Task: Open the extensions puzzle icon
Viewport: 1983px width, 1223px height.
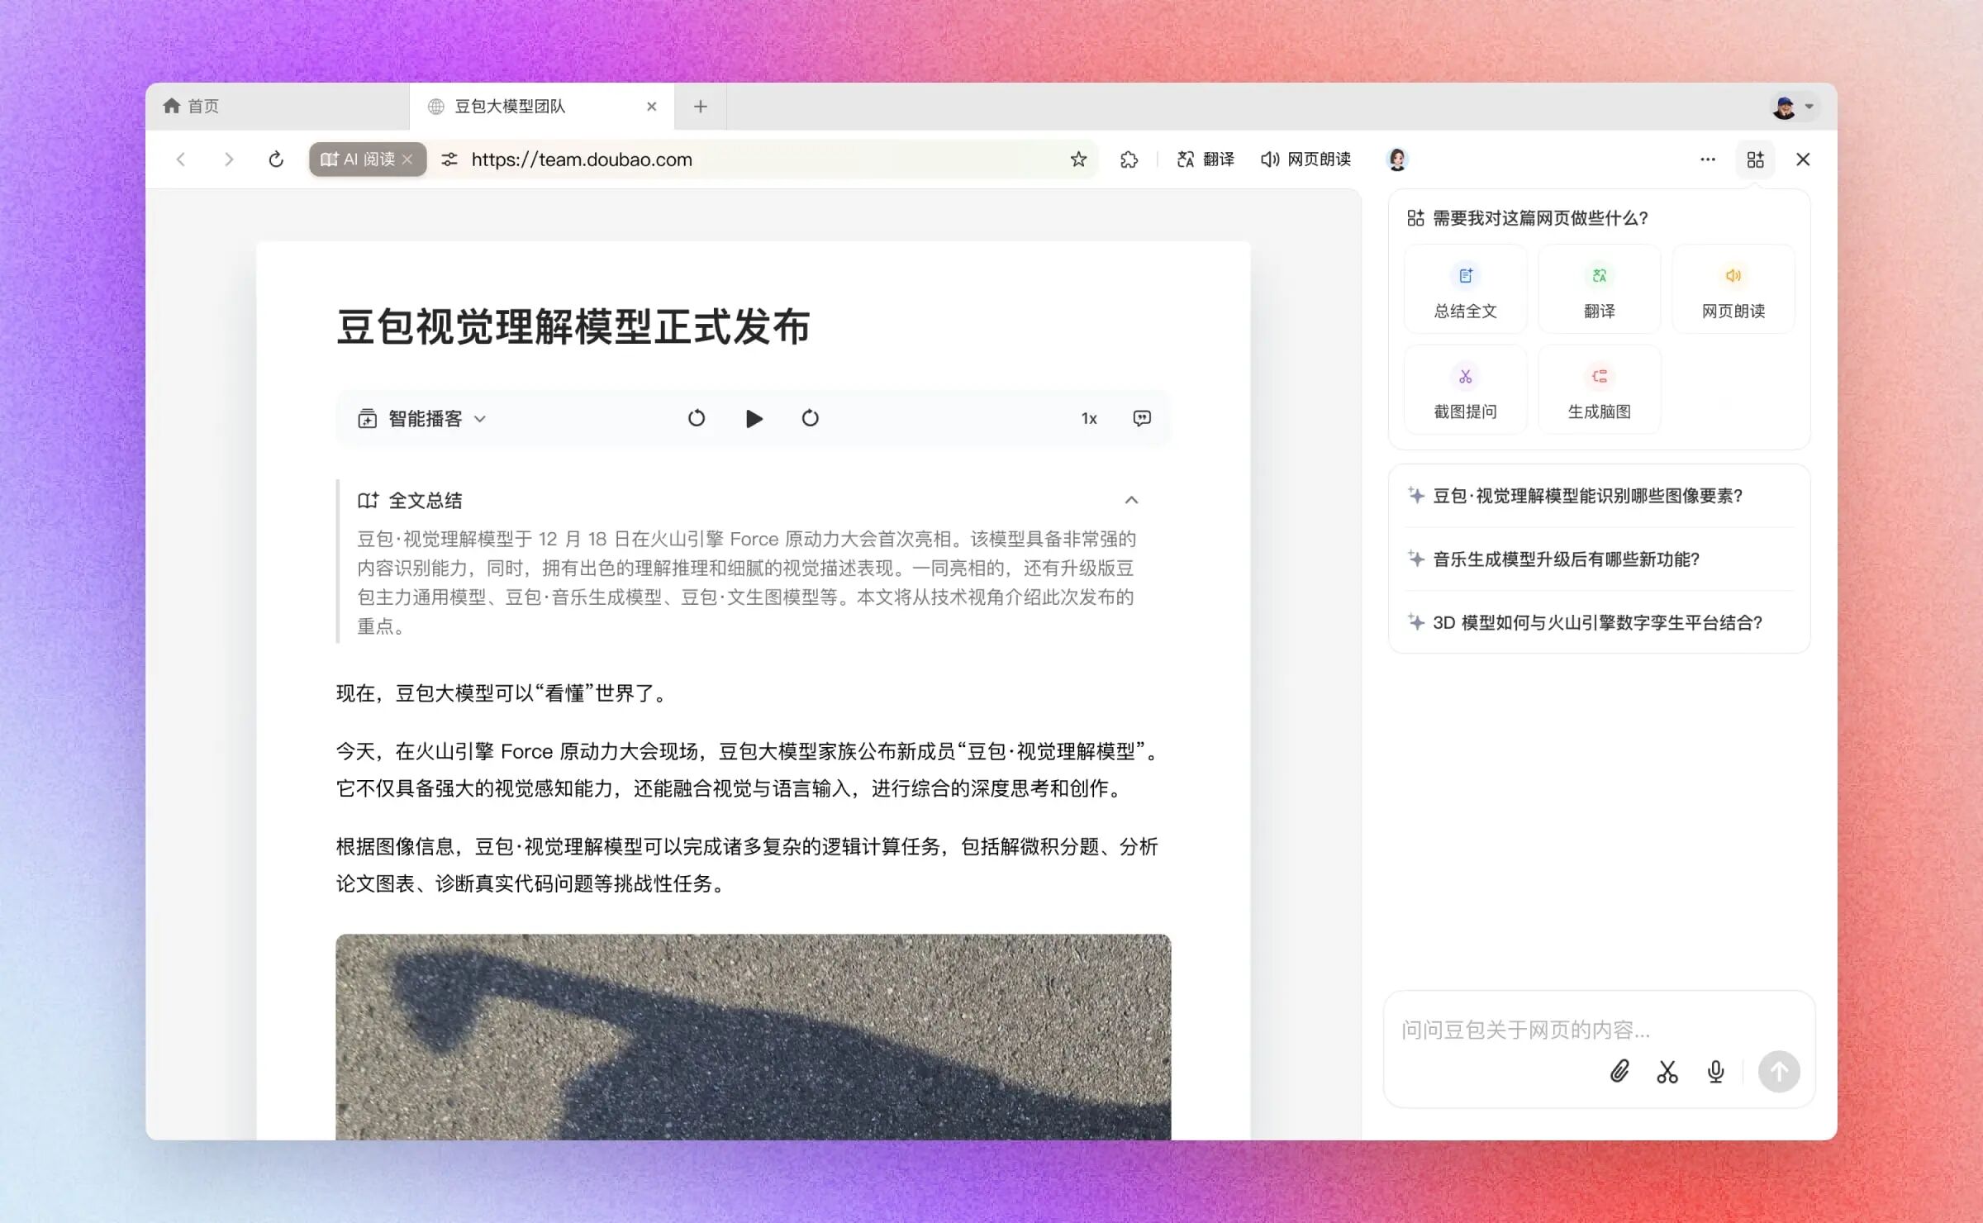Action: [1129, 159]
